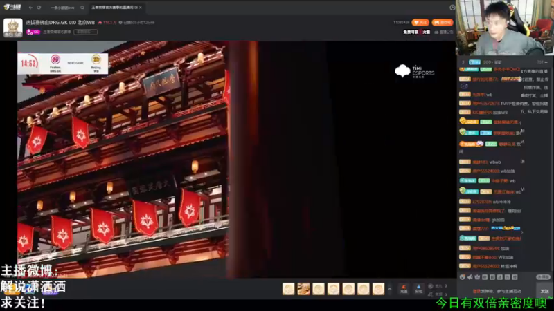This screenshot has width=554, height=311.
Task: Focus the chat message input field
Action: 497,291
